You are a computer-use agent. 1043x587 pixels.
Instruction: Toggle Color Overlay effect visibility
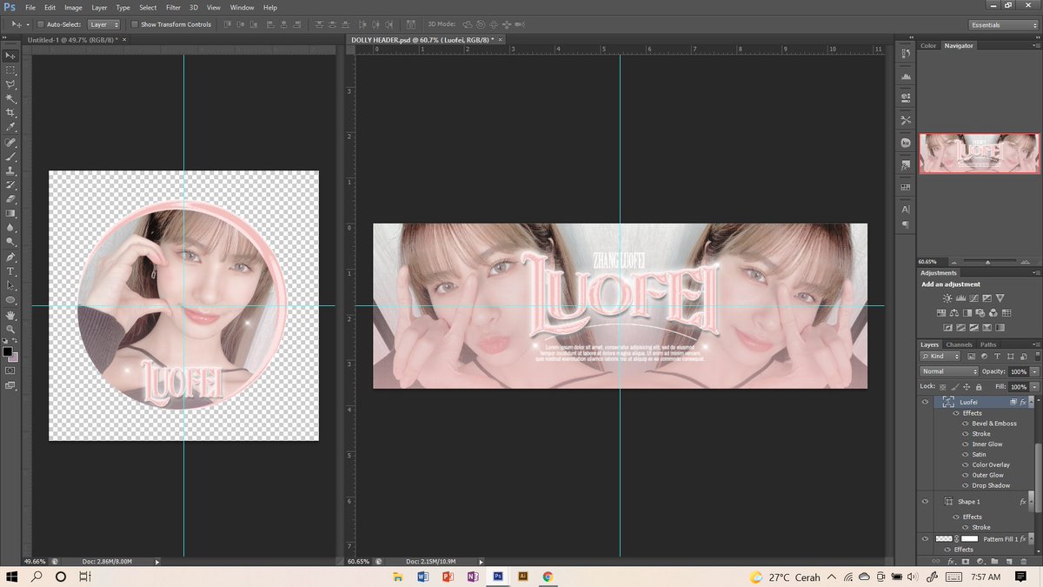(x=965, y=465)
